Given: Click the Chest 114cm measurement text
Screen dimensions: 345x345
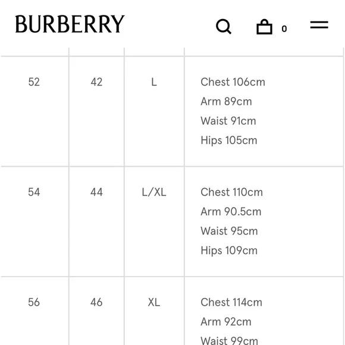Looking at the screenshot, I should (231, 302).
